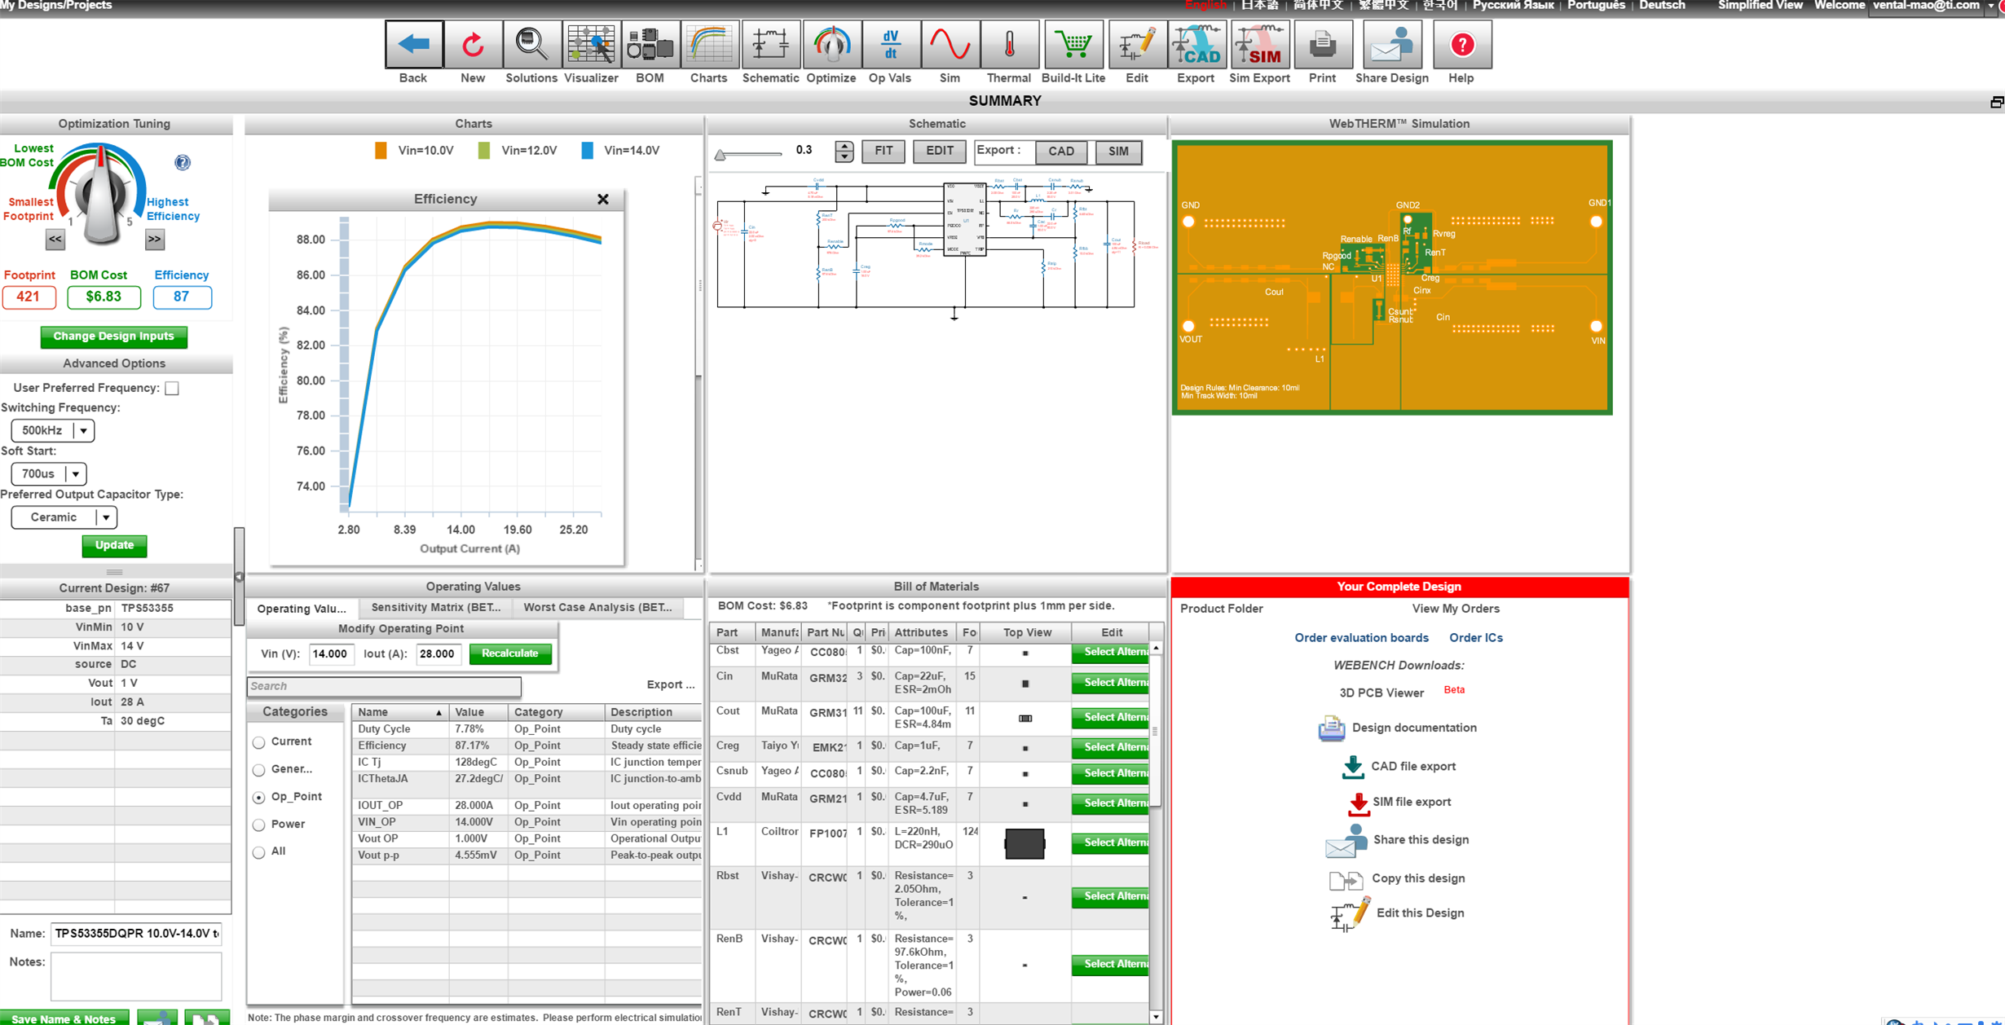Turn optimization knob right with >> button
The height and width of the screenshot is (1025, 2005).
[155, 240]
